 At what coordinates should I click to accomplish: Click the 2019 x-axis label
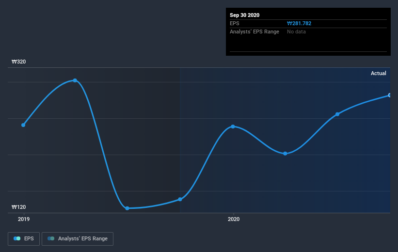click(x=24, y=219)
